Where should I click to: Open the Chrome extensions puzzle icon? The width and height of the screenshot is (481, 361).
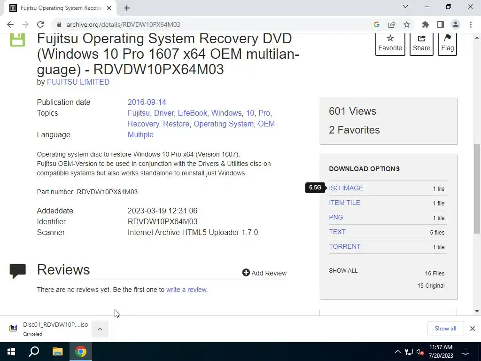point(425,24)
